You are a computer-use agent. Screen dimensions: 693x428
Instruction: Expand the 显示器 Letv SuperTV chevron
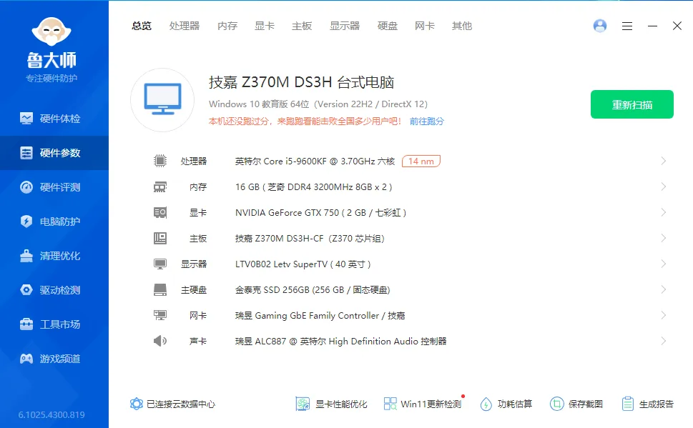[x=664, y=264]
